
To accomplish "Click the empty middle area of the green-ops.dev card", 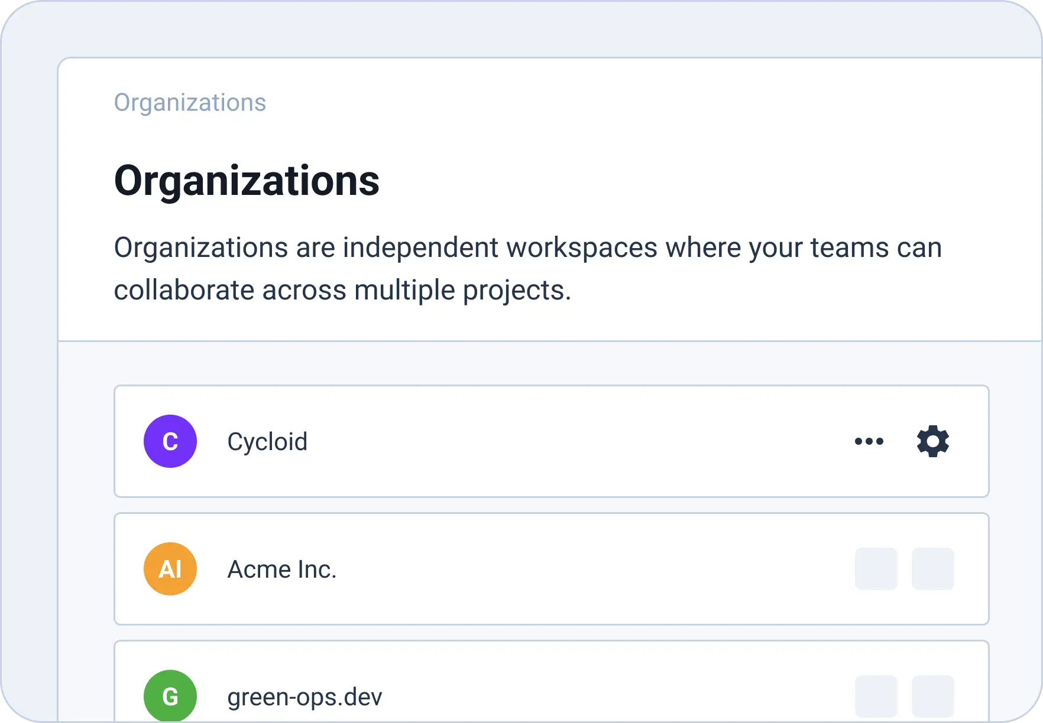I will click(562, 696).
